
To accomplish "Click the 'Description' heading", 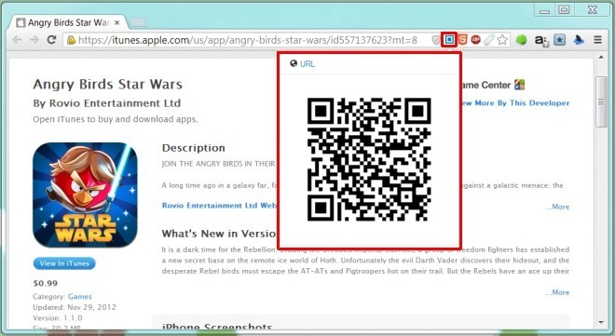I will point(194,148).
